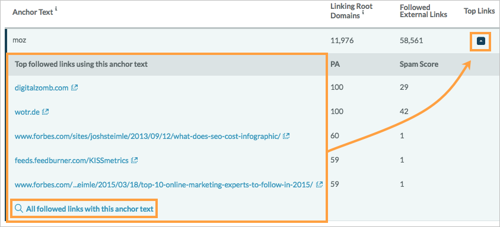Click the Spam Score 42 for wotr.de
This screenshot has height=227, width=500.
click(404, 111)
